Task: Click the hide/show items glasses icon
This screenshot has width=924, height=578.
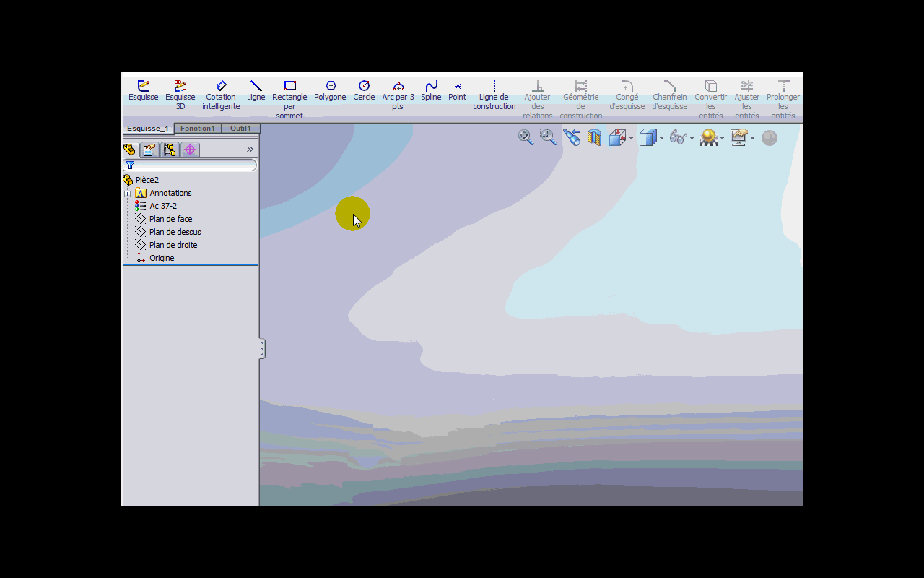Action: pos(678,137)
